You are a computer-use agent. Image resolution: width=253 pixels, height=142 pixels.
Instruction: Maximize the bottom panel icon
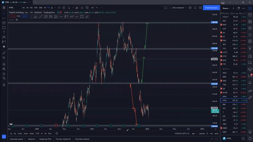coord(217,139)
